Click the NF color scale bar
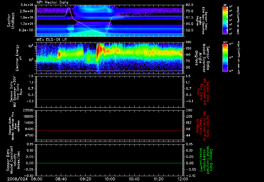264x182 pixels. 225,20
